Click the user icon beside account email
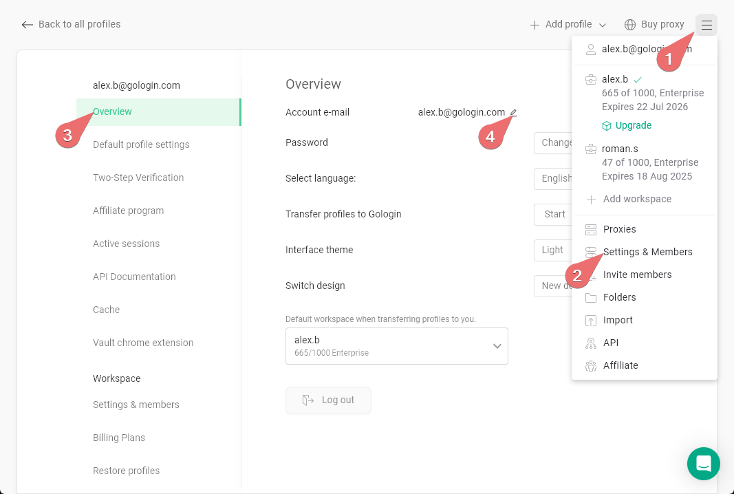 pyautogui.click(x=591, y=49)
